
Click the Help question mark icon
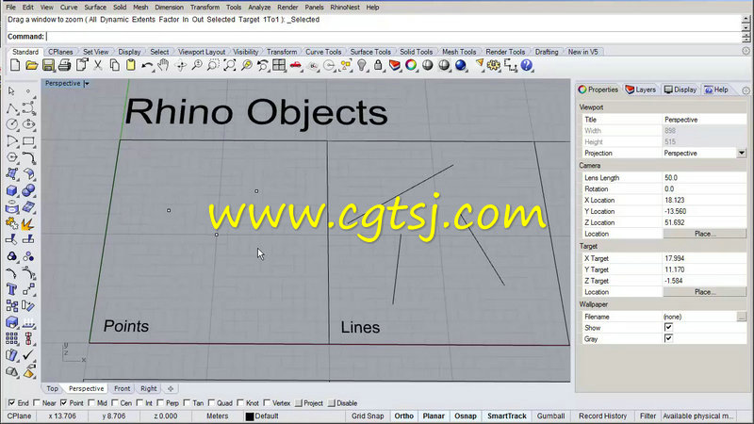pos(527,65)
